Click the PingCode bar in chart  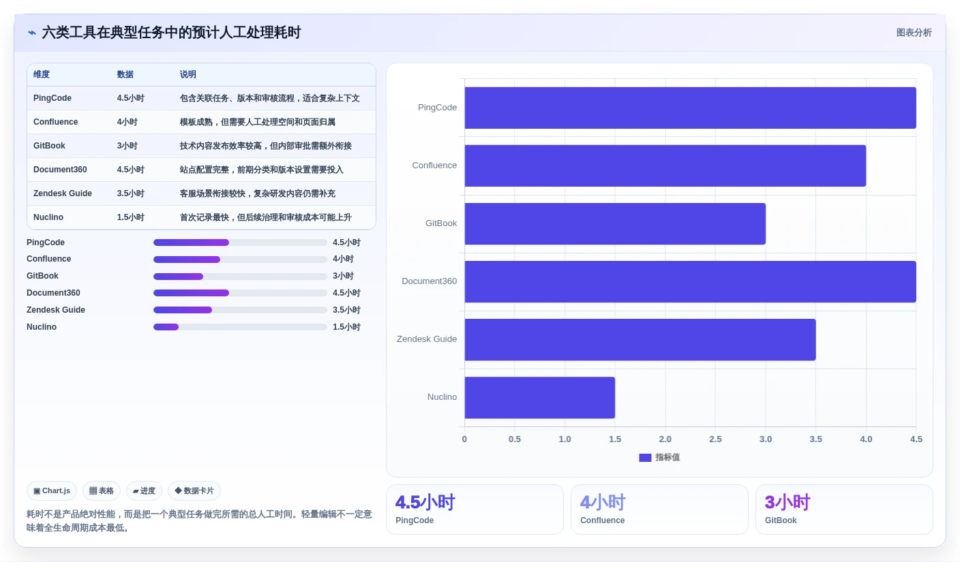click(690, 108)
